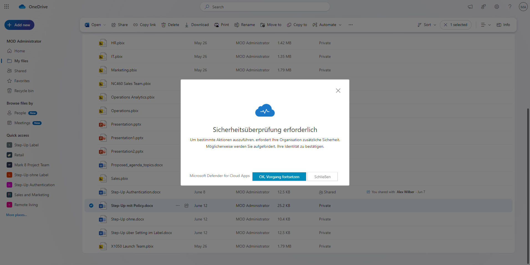530x265 pixels.
Task: Click Rename in the toolbar
Action: click(x=244, y=25)
